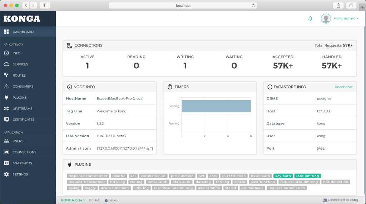Image resolution: width=366 pixels, height=204 pixels.
Task: Open the Routes menu item
Action: tap(28, 75)
